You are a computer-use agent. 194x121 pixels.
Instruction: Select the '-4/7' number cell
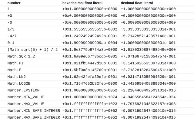tap(12, 36)
